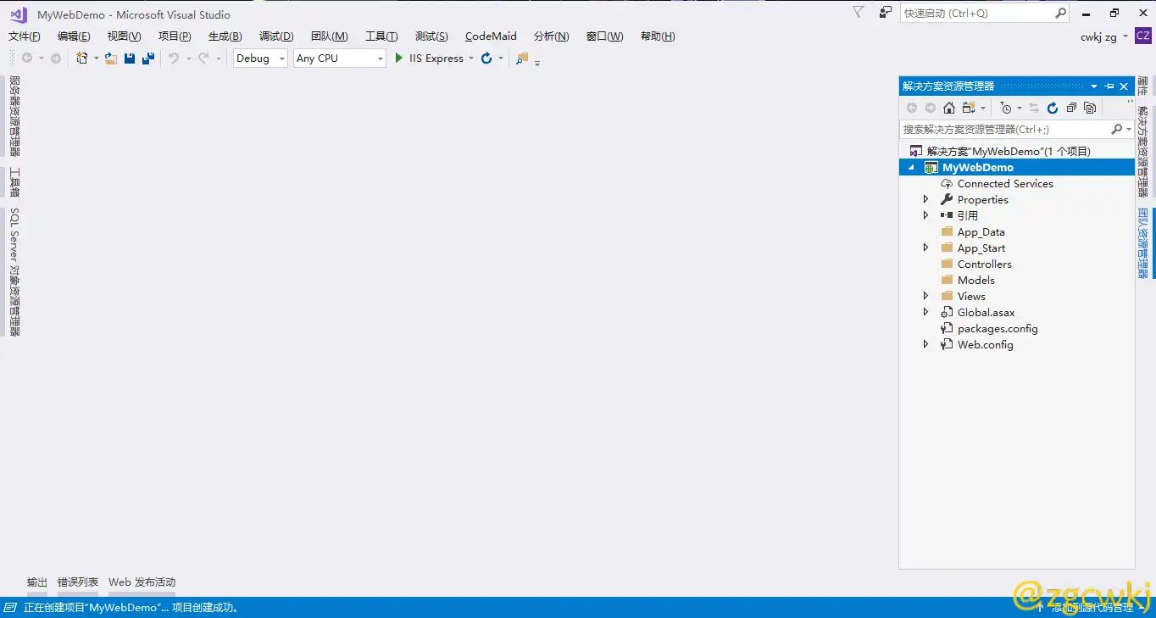Click the Refresh icon in Solution Explorer
The height and width of the screenshot is (618, 1156).
pyautogui.click(x=1053, y=108)
